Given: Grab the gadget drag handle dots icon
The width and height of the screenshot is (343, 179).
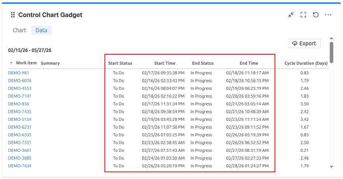Looking at the screenshot, I should (x=13, y=15).
